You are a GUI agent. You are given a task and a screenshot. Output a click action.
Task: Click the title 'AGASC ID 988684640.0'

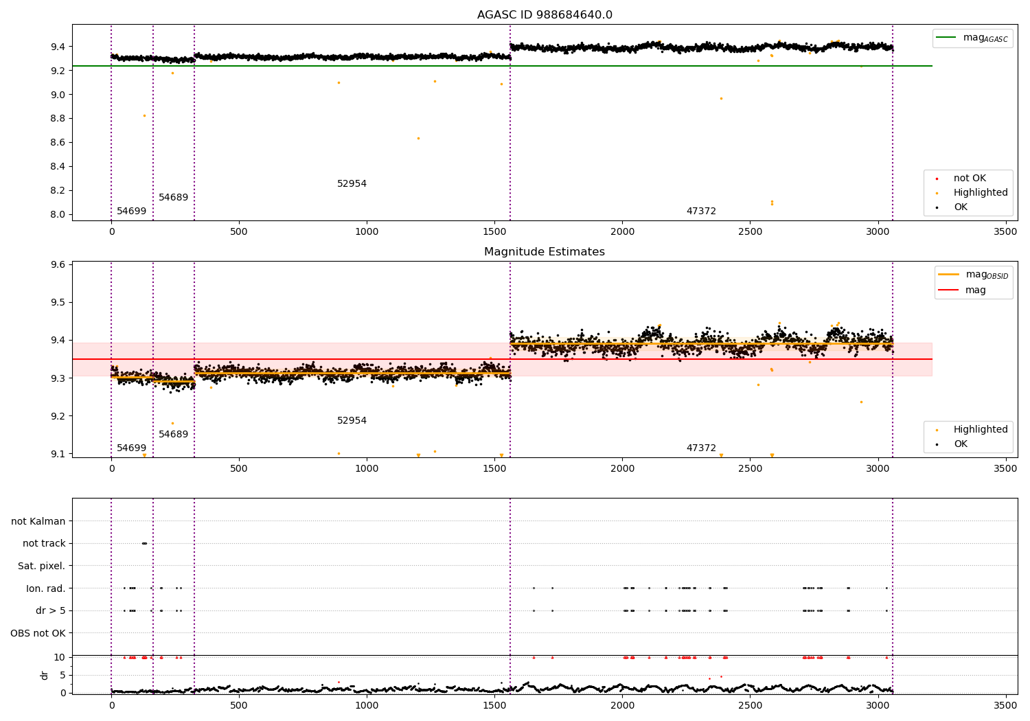tap(545, 15)
